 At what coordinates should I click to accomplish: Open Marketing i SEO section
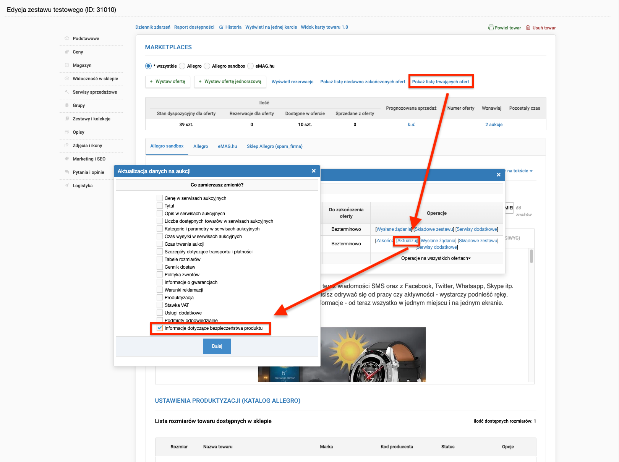tap(89, 159)
